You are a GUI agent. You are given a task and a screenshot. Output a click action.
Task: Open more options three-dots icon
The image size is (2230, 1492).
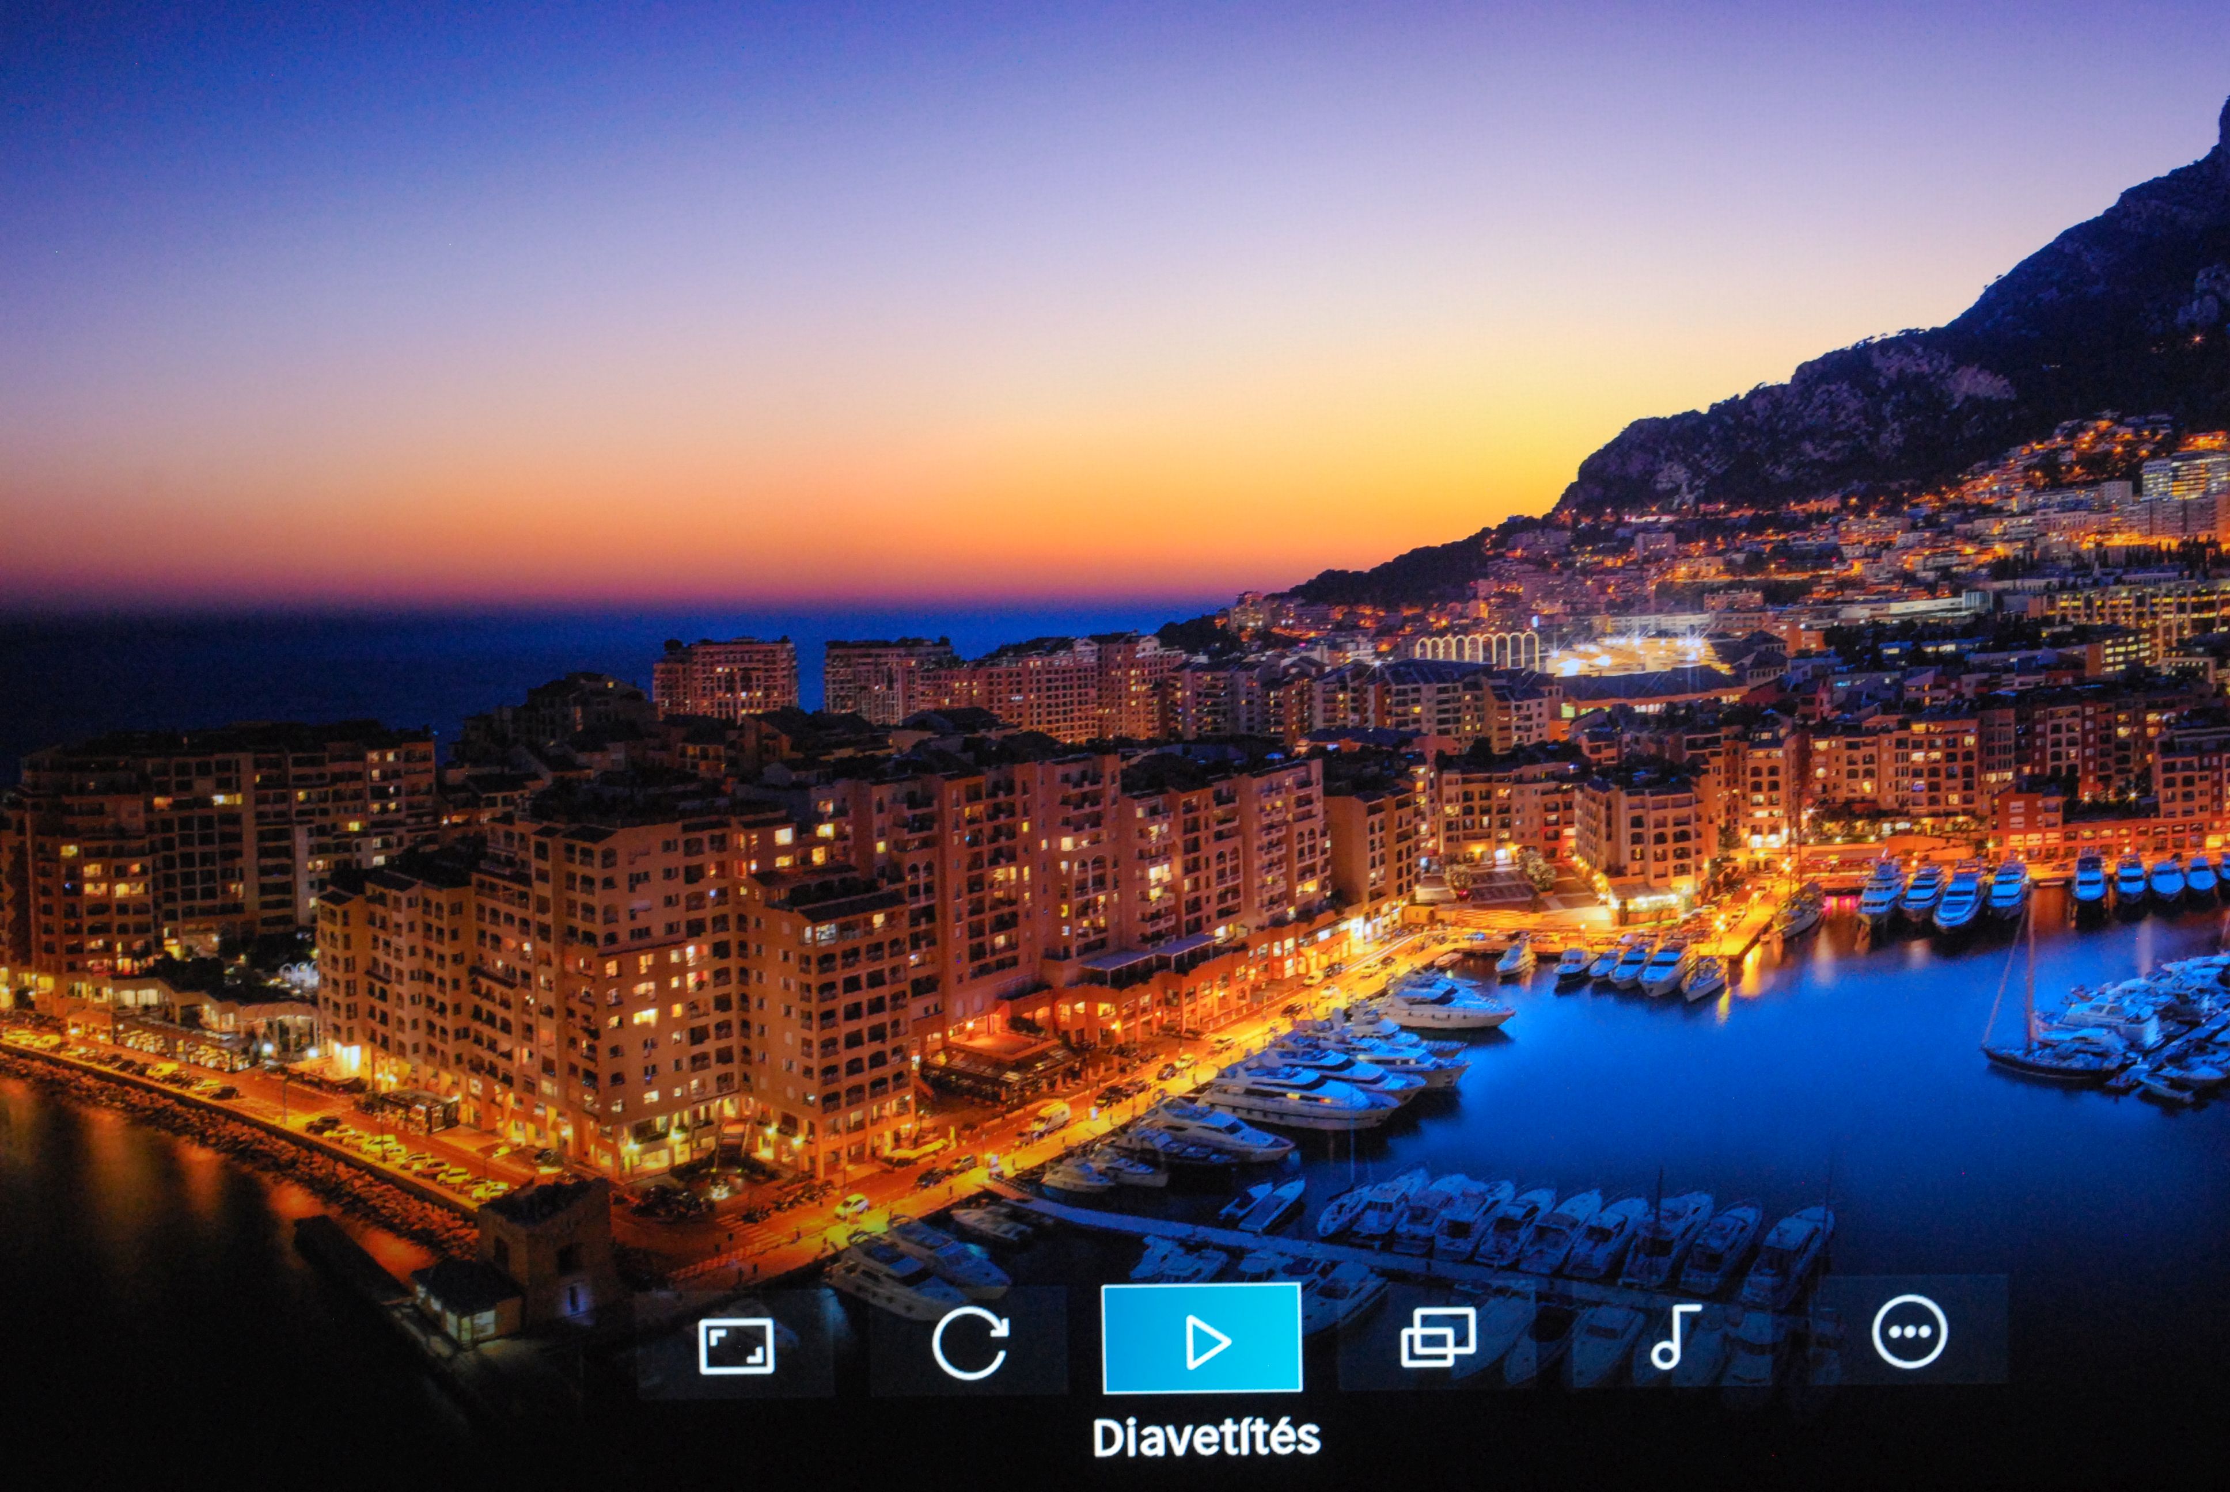[1909, 1330]
